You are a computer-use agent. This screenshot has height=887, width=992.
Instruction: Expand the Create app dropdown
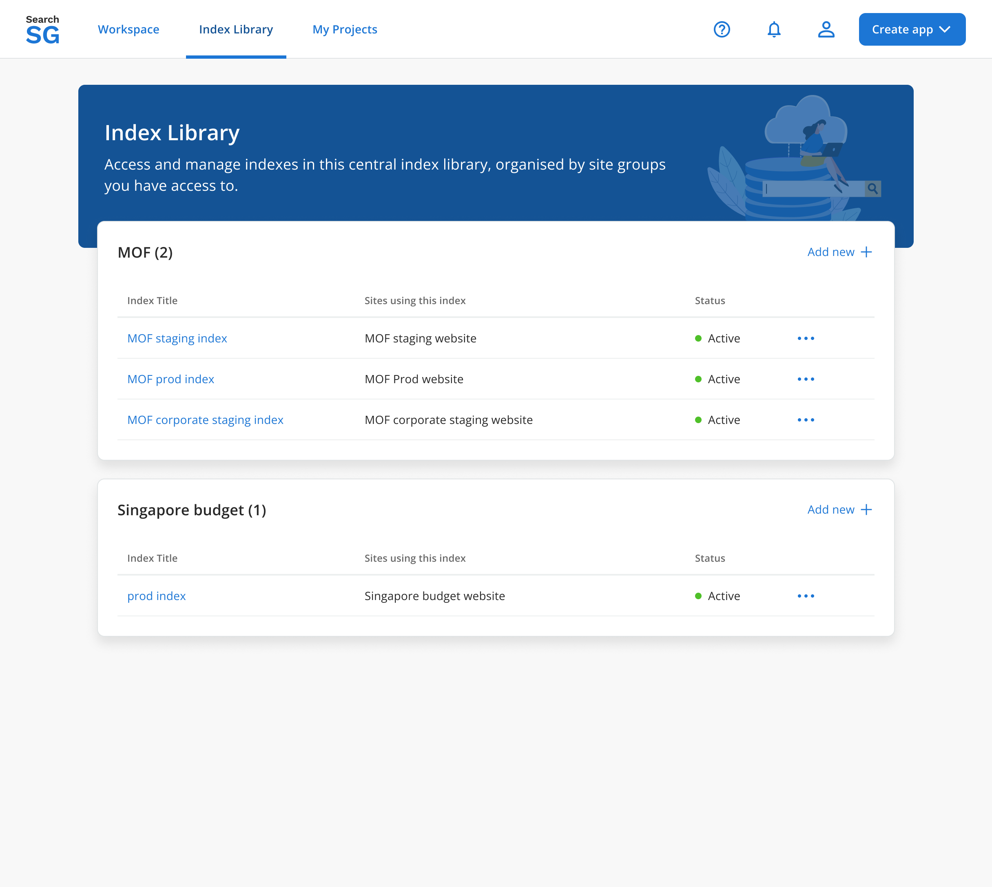click(911, 29)
